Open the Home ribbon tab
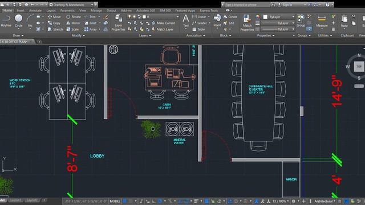Viewport: 365px width, 205px height. tap(7, 10)
